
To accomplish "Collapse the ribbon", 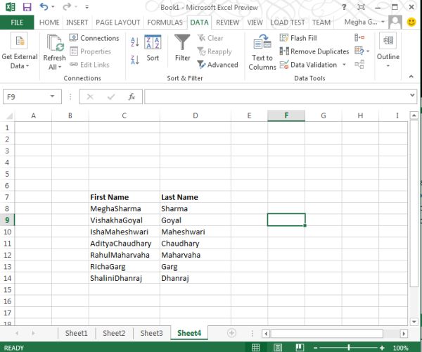I will tap(411, 77).
